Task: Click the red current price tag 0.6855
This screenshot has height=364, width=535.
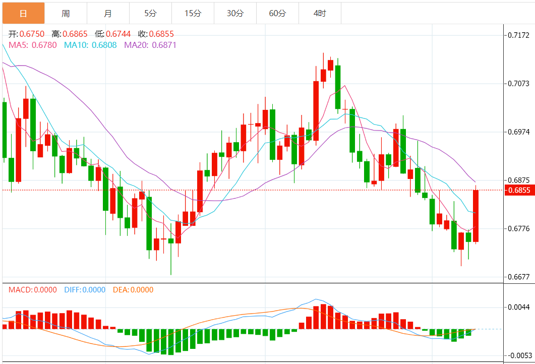Action: click(x=519, y=190)
